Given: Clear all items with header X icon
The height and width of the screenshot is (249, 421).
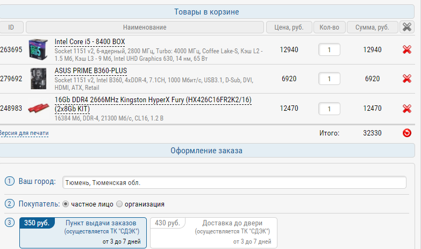Looking at the screenshot, I should pyautogui.click(x=407, y=27).
